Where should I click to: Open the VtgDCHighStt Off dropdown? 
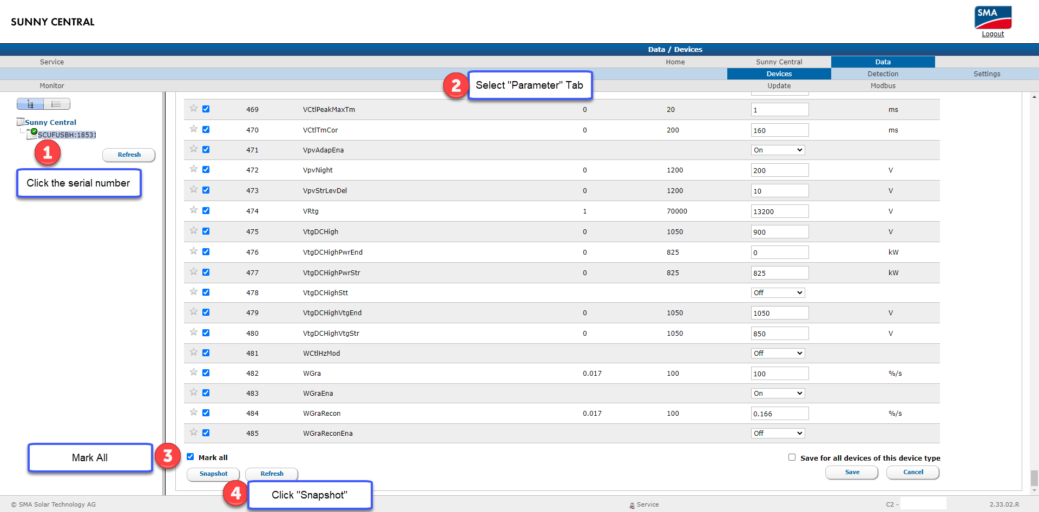pos(778,292)
